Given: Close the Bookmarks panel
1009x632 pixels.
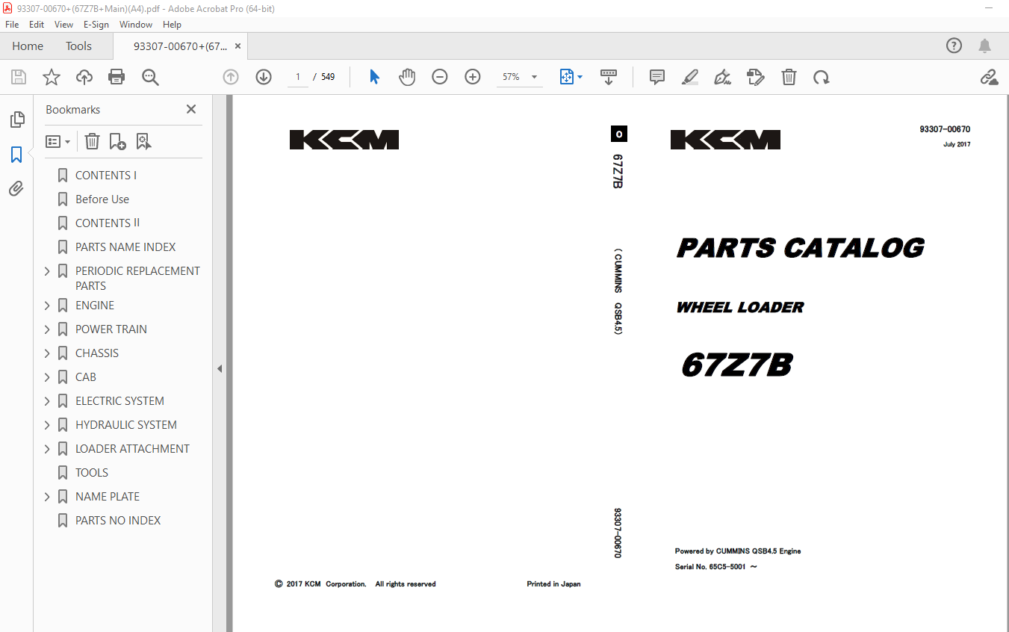Looking at the screenshot, I should pos(191,109).
